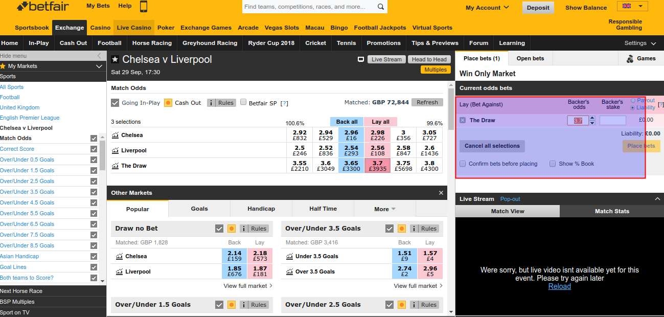The width and height of the screenshot is (664, 317).
Task: Open Under 3.5 Goals chart icon
Action: pyautogui.click(x=290, y=257)
